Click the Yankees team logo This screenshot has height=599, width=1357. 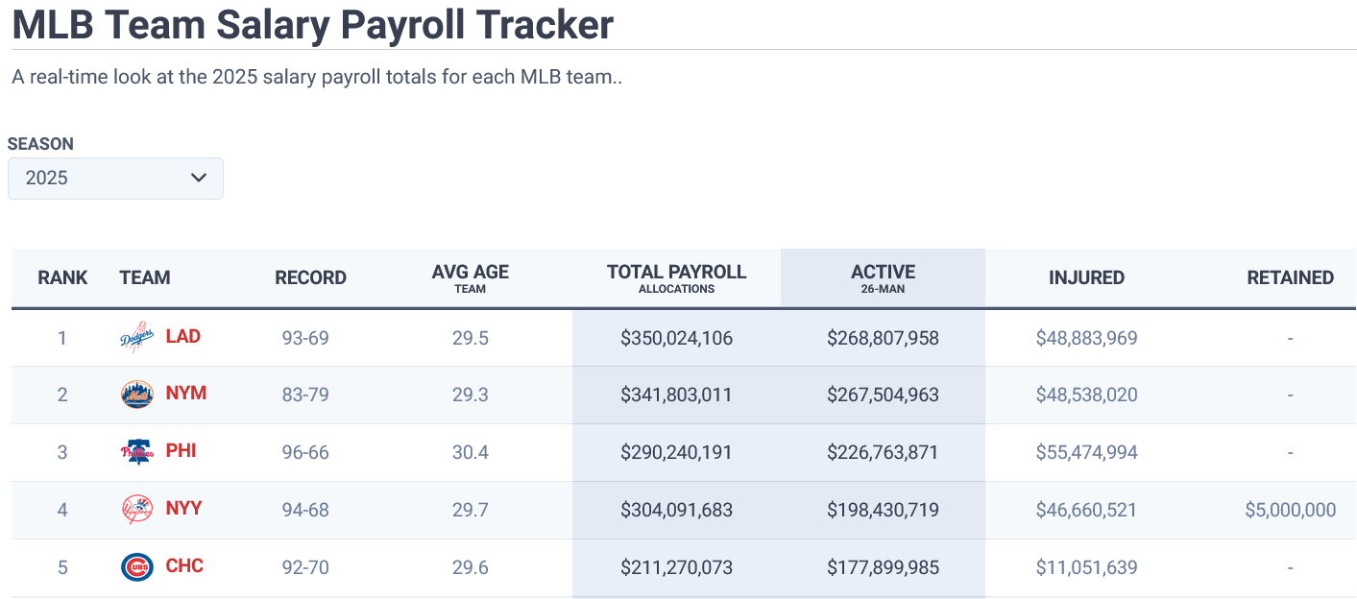136,510
